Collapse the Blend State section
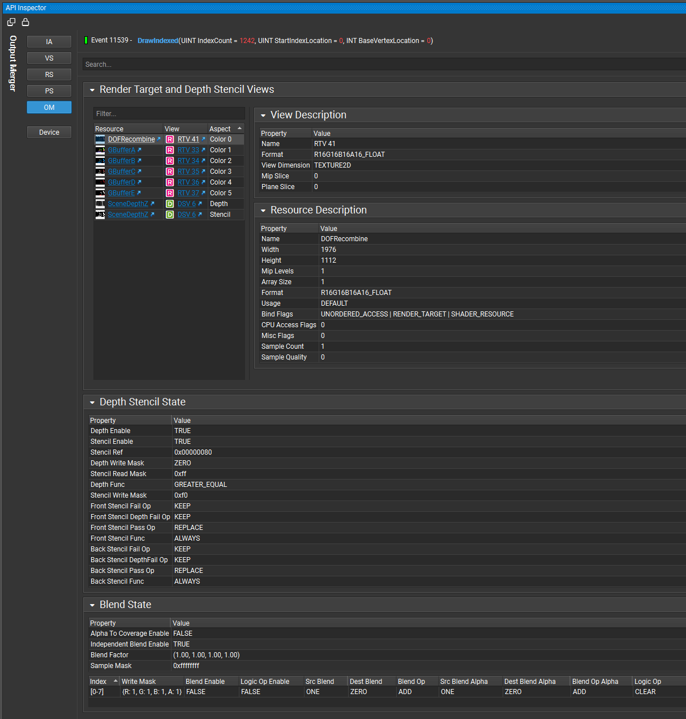This screenshot has height=719, width=686. [92, 605]
